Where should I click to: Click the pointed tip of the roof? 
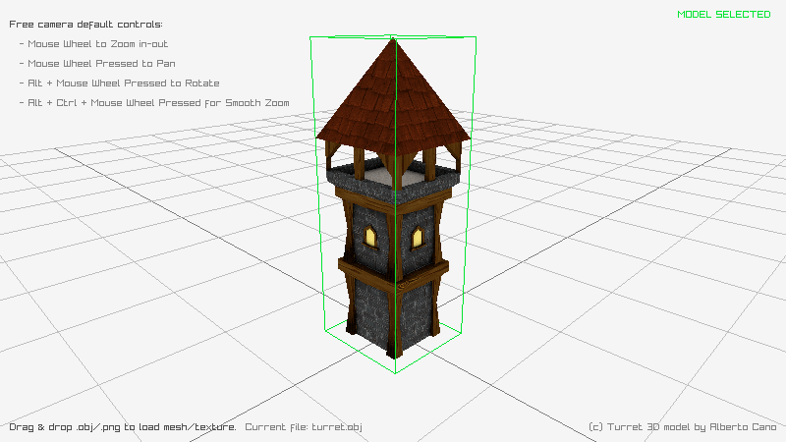(x=394, y=40)
